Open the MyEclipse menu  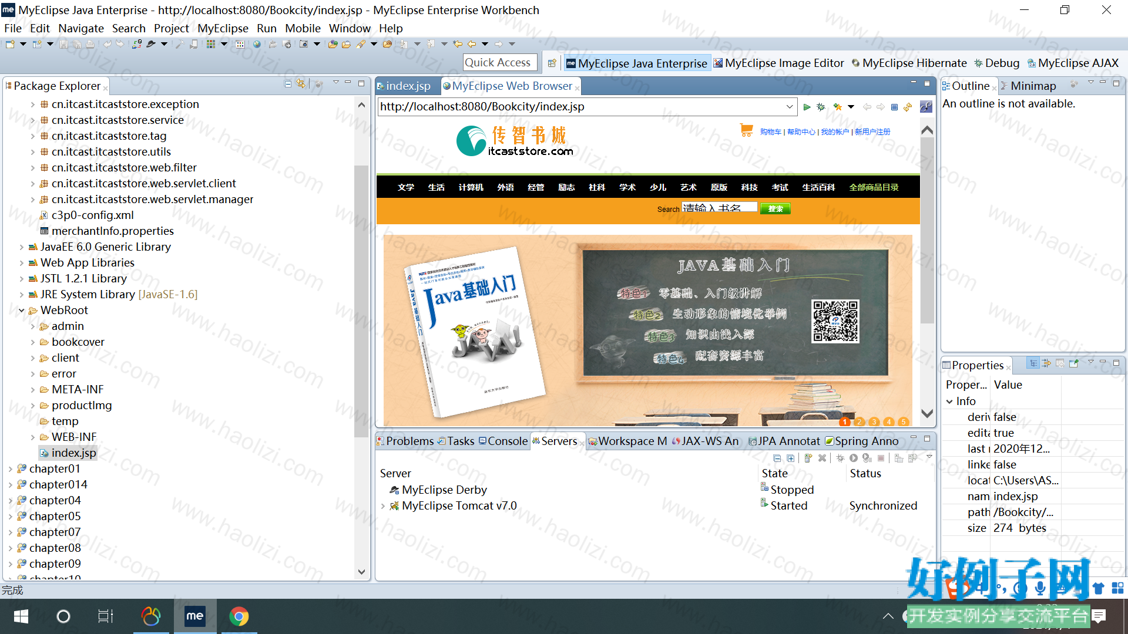click(223, 28)
